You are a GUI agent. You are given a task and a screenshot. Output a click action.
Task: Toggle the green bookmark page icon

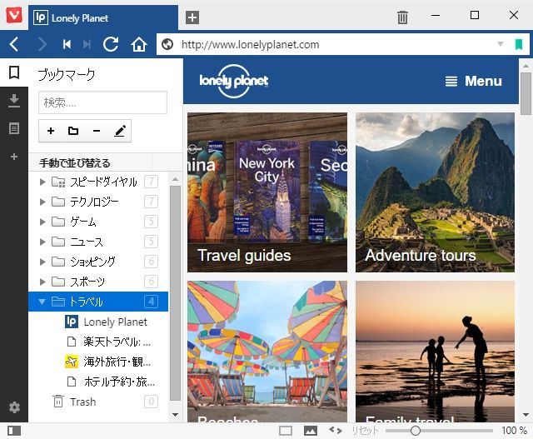(x=519, y=44)
